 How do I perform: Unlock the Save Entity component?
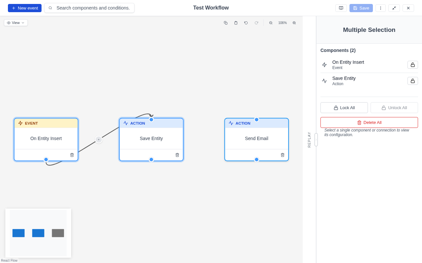point(412,81)
